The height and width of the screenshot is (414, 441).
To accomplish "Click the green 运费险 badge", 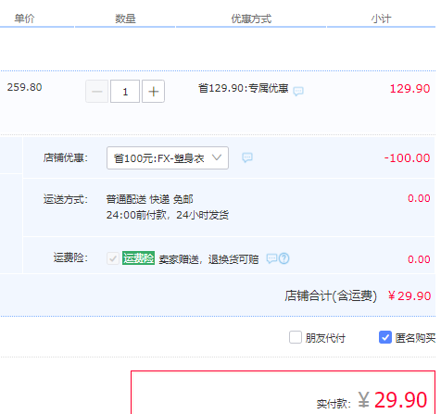I will tap(138, 258).
